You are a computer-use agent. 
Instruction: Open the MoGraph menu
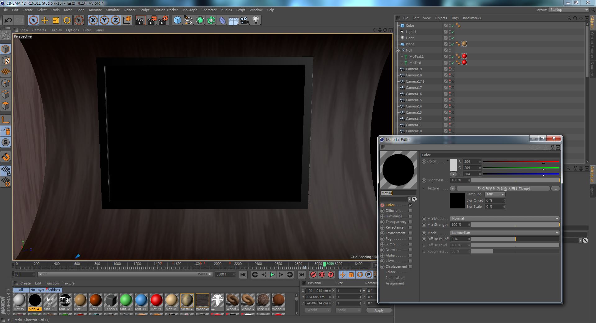coord(189,10)
